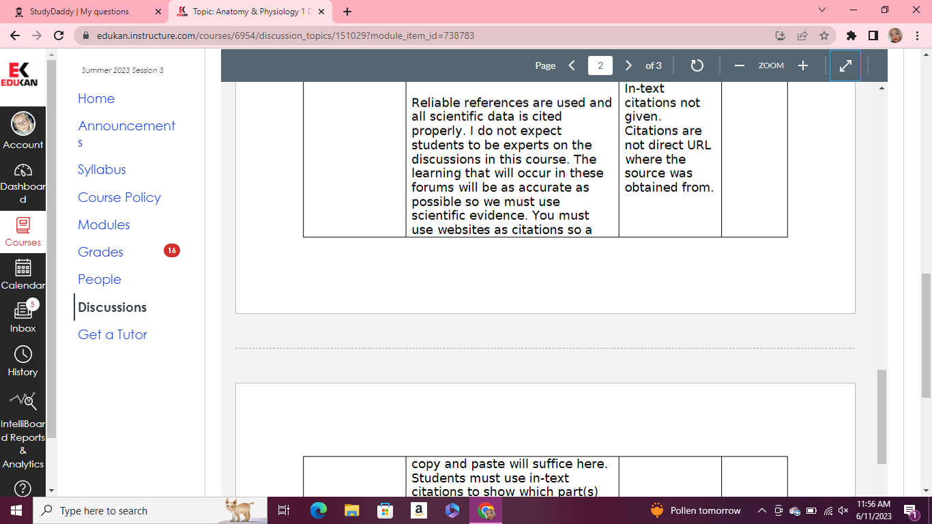
Task: Bookmark this page with the star icon
Action: (x=824, y=35)
